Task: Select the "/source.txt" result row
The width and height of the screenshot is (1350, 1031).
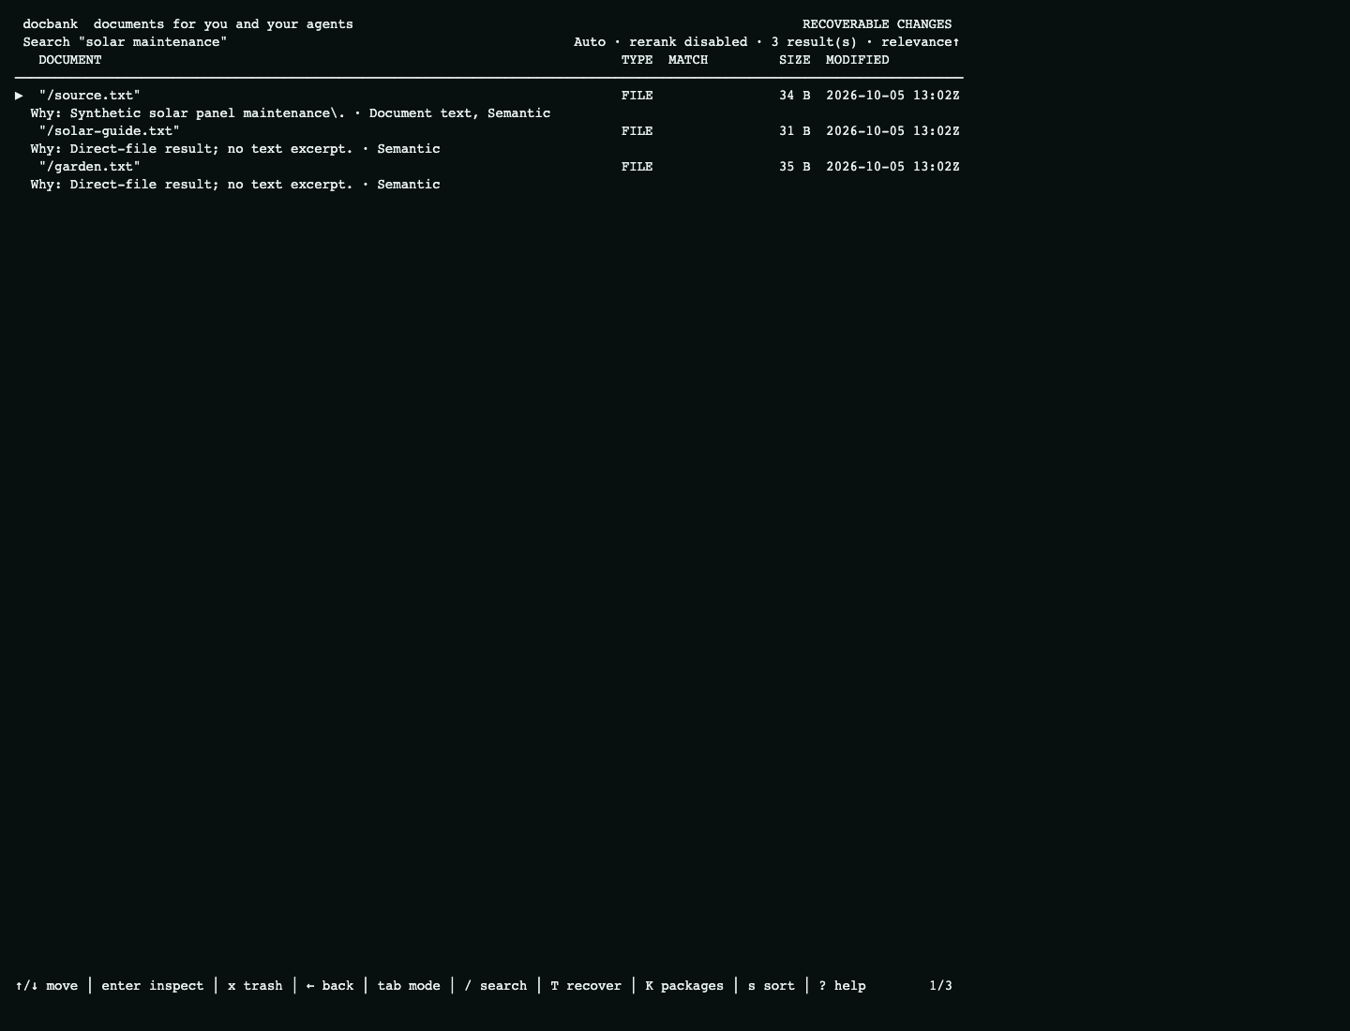Action: [487, 96]
